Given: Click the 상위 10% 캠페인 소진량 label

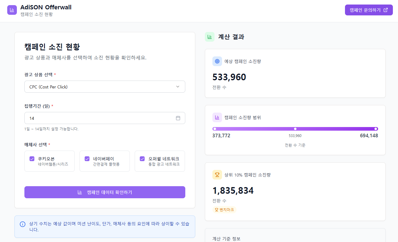Looking at the screenshot, I should point(247,175).
